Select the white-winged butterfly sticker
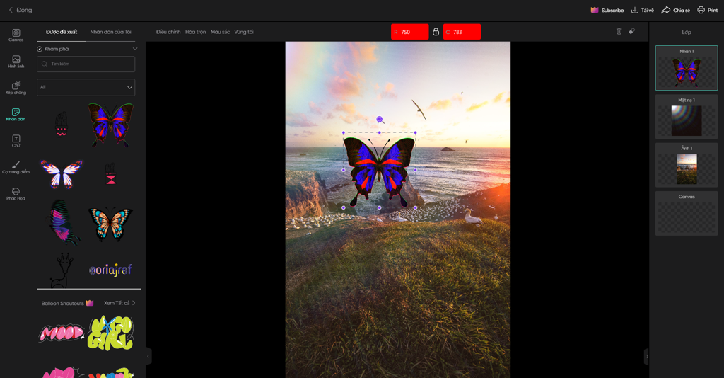This screenshot has height=378, width=724. pos(62,173)
